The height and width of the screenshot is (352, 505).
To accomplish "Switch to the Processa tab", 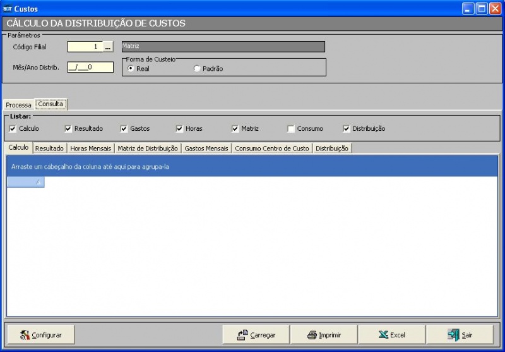I will click(x=18, y=105).
